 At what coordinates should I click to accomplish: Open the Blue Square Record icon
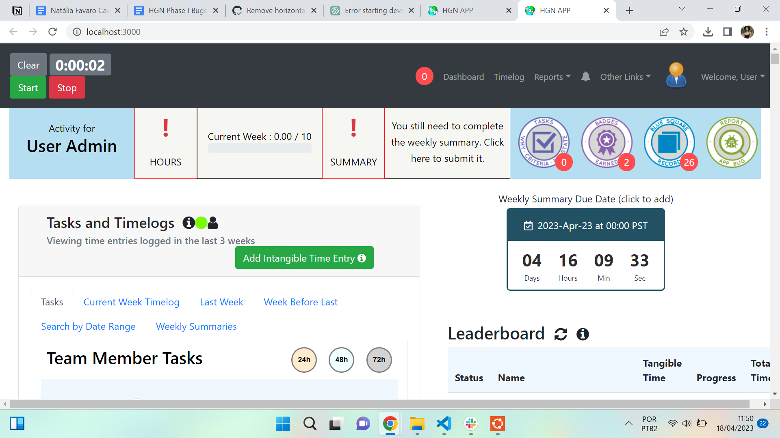click(669, 143)
